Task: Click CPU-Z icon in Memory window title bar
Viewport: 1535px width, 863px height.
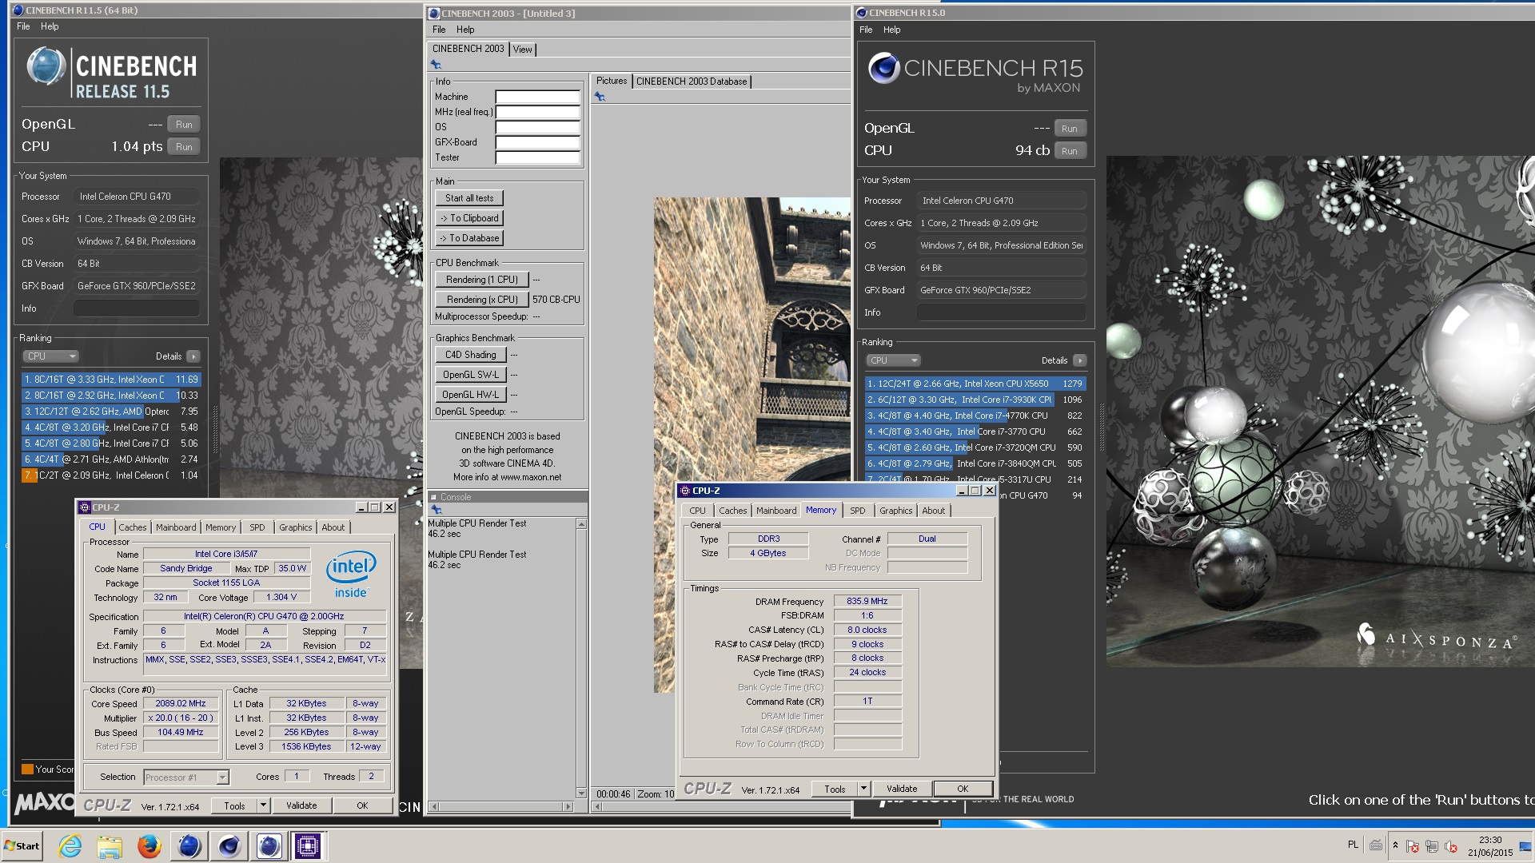Action: click(x=685, y=491)
